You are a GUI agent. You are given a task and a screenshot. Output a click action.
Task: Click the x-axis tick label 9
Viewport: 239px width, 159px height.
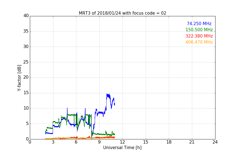tap(99, 142)
